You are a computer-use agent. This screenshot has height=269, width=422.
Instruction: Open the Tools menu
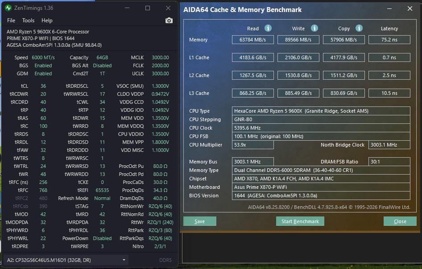pyautogui.click(x=28, y=20)
